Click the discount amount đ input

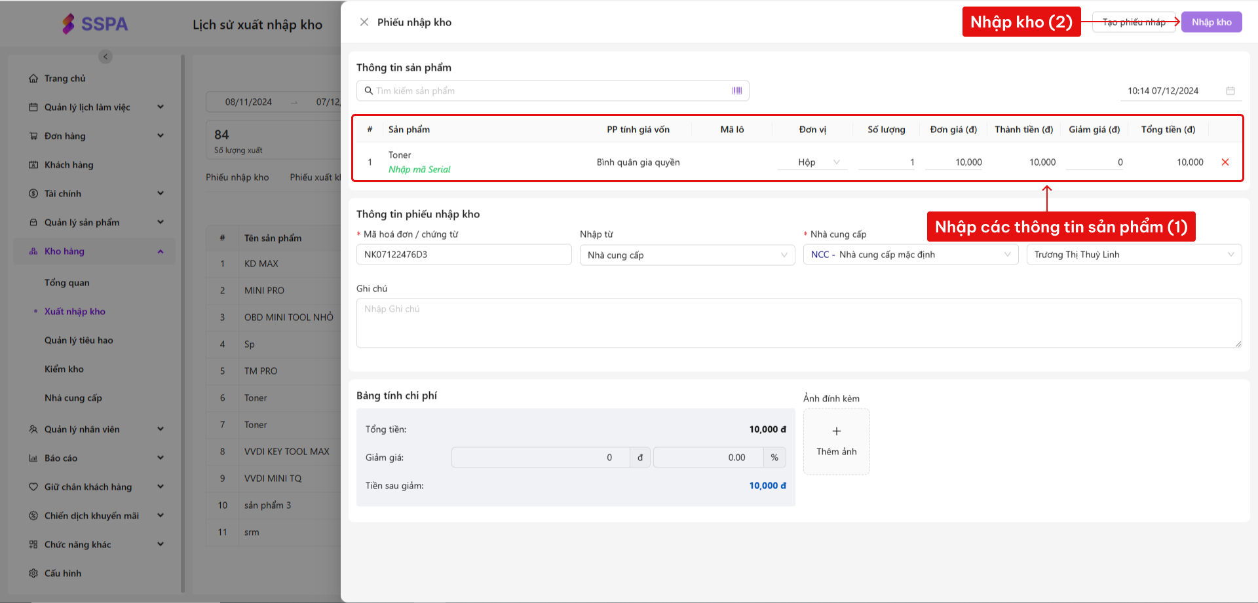[x=541, y=458]
